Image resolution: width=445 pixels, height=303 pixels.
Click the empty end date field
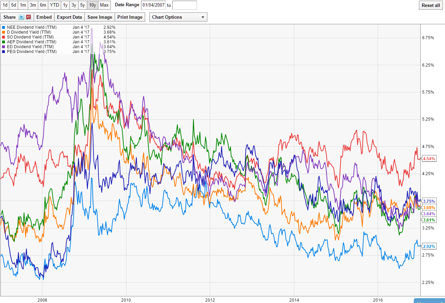pyautogui.click(x=184, y=5)
